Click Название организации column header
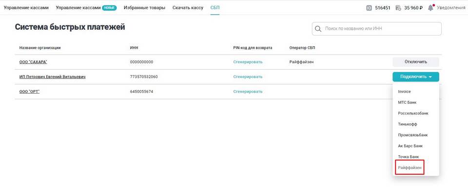This screenshot has height=189, width=468. (40, 48)
